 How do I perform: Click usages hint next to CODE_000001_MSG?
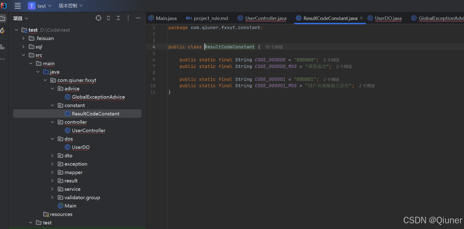coord(367,86)
